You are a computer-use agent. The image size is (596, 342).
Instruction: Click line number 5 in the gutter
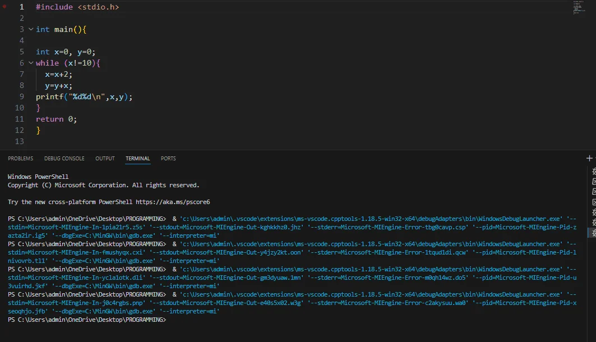tap(22, 52)
